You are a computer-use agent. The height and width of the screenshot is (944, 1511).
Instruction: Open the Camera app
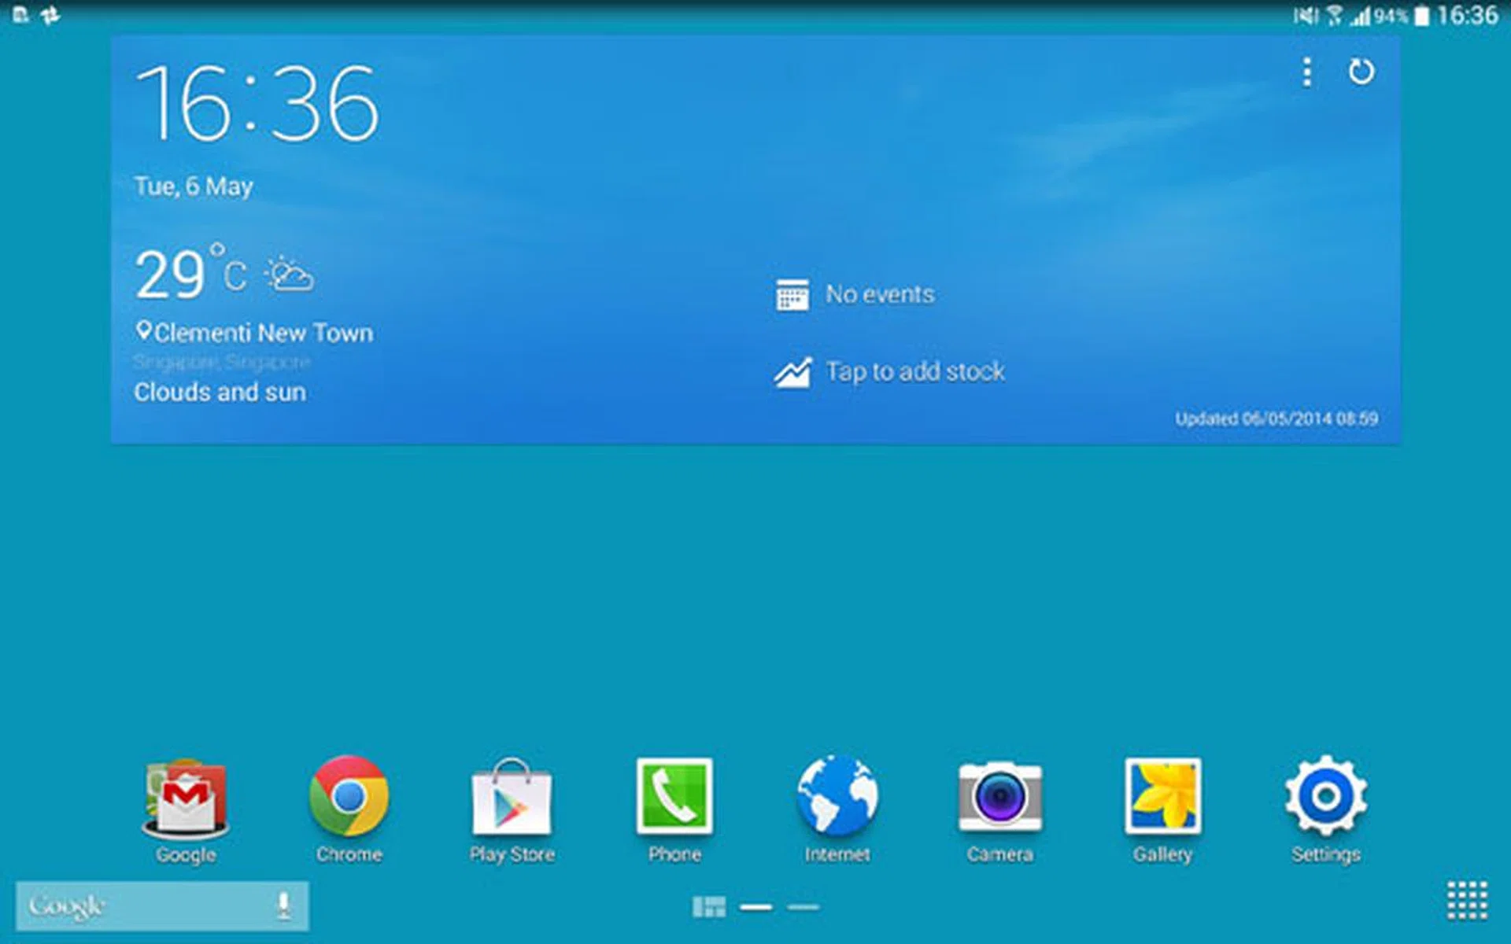(x=999, y=798)
